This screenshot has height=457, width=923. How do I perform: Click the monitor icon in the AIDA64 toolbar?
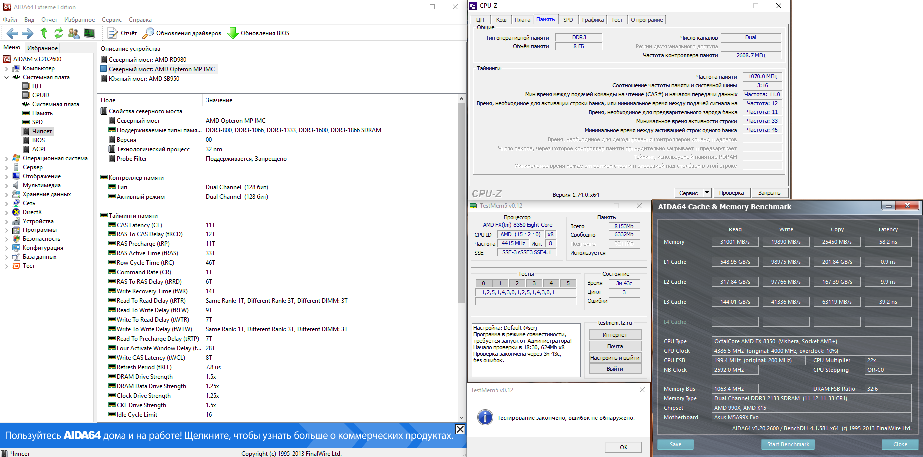(89, 33)
